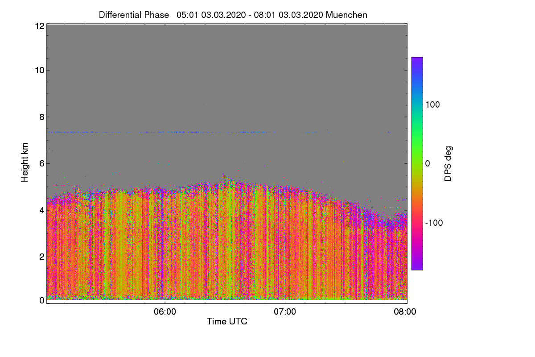Click the 'Time UTC' axis title
Viewport: 535px width, 357px height.
click(x=227, y=321)
